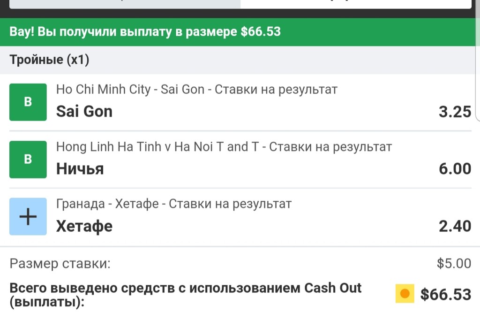This screenshot has height=313, width=480.
Task: Select the Sai Gon selection name
Action: 84,112
